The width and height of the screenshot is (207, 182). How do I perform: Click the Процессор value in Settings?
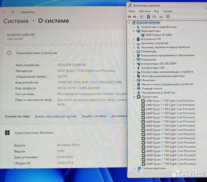pos(86,71)
